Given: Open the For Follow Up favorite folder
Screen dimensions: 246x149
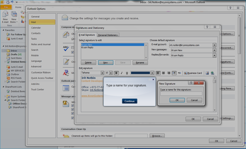Looking at the screenshot, I should (16, 34).
